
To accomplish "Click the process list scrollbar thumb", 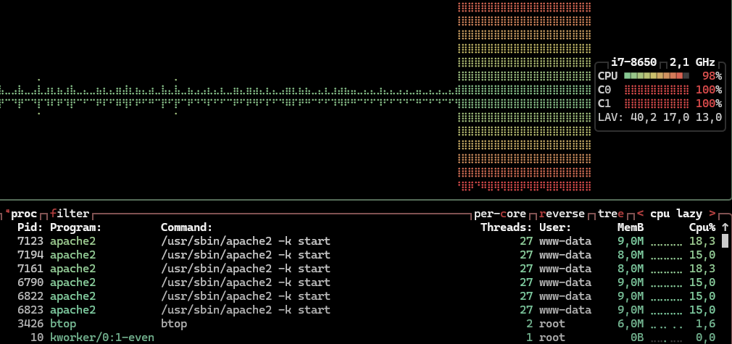I will pyautogui.click(x=724, y=241).
